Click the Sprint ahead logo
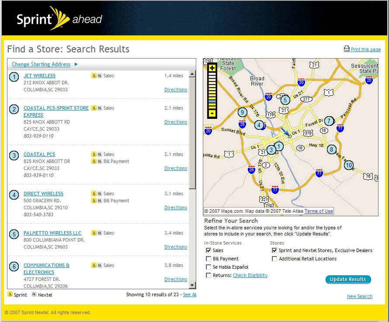The width and height of the screenshot is (389, 322). (x=59, y=19)
